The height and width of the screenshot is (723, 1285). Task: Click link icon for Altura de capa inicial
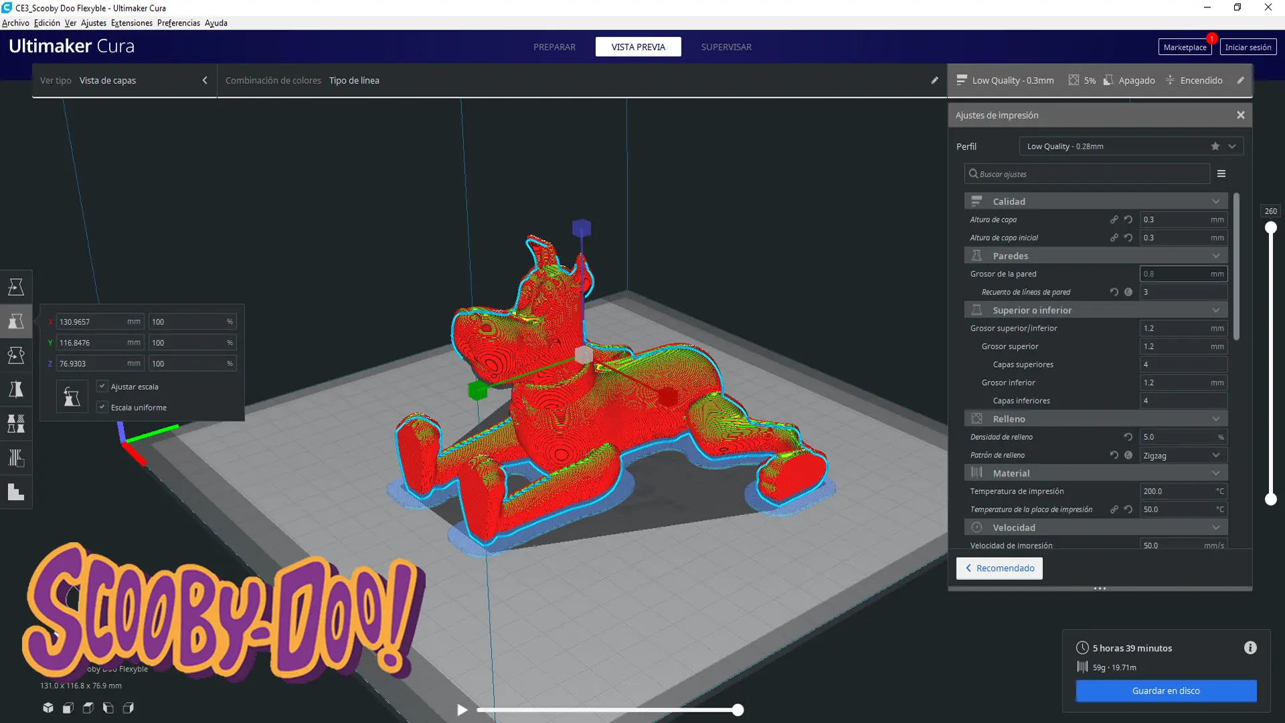(x=1114, y=238)
